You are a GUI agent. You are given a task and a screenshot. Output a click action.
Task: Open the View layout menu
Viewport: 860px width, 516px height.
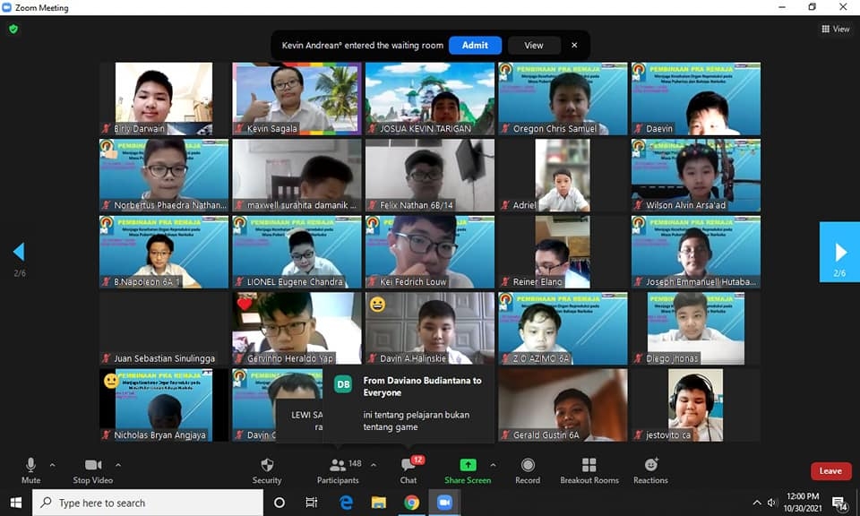[836, 29]
